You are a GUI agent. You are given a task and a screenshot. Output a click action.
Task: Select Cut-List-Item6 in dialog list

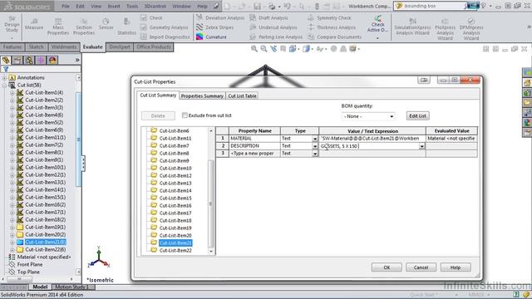tap(174, 131)
